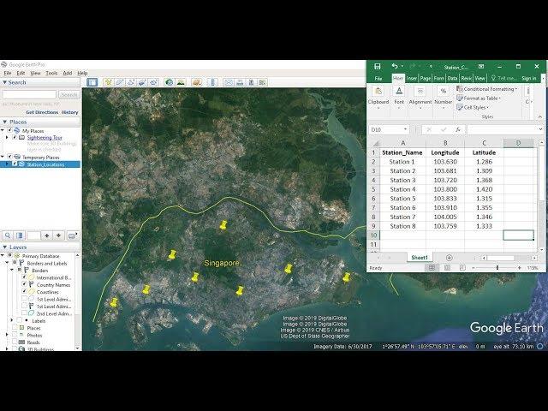
Task: Click the magnifier icon below Places panel
Action: click(x=8, y=235)
